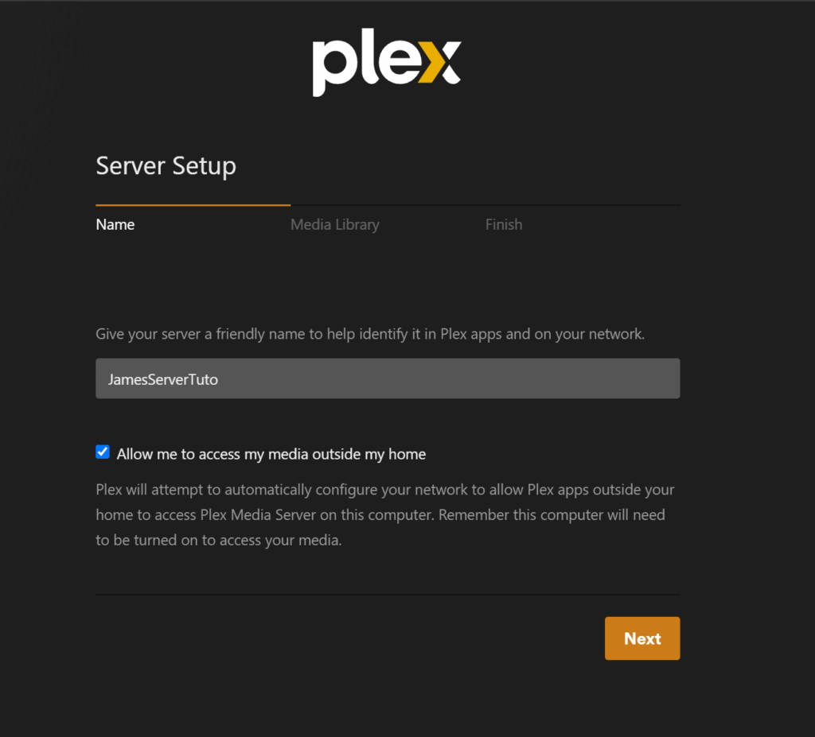Switch to the Media Library step

(x=335, y=224)
